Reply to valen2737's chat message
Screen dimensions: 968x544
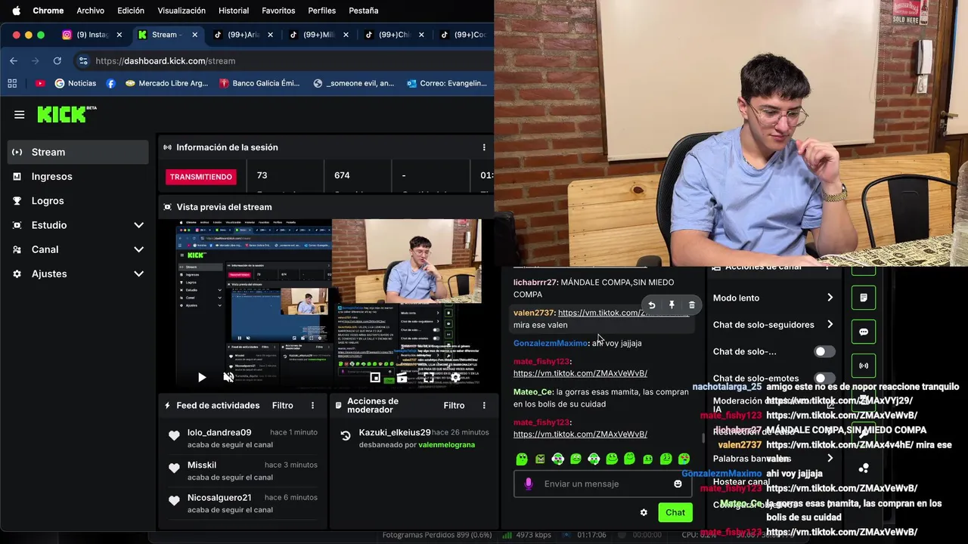(x=651, y=305)
